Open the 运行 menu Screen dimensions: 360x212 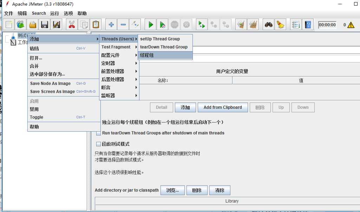(x=55, y=13)
